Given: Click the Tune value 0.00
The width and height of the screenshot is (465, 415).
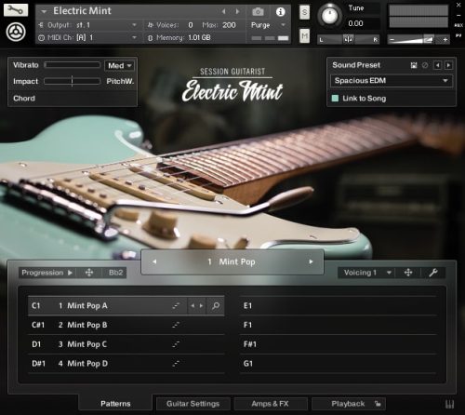Looking at the screenshot, I should [355, 23].
